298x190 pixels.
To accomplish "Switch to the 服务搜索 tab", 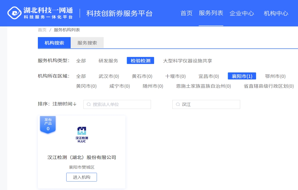I will pyautogui.click(x=87, y=43).
